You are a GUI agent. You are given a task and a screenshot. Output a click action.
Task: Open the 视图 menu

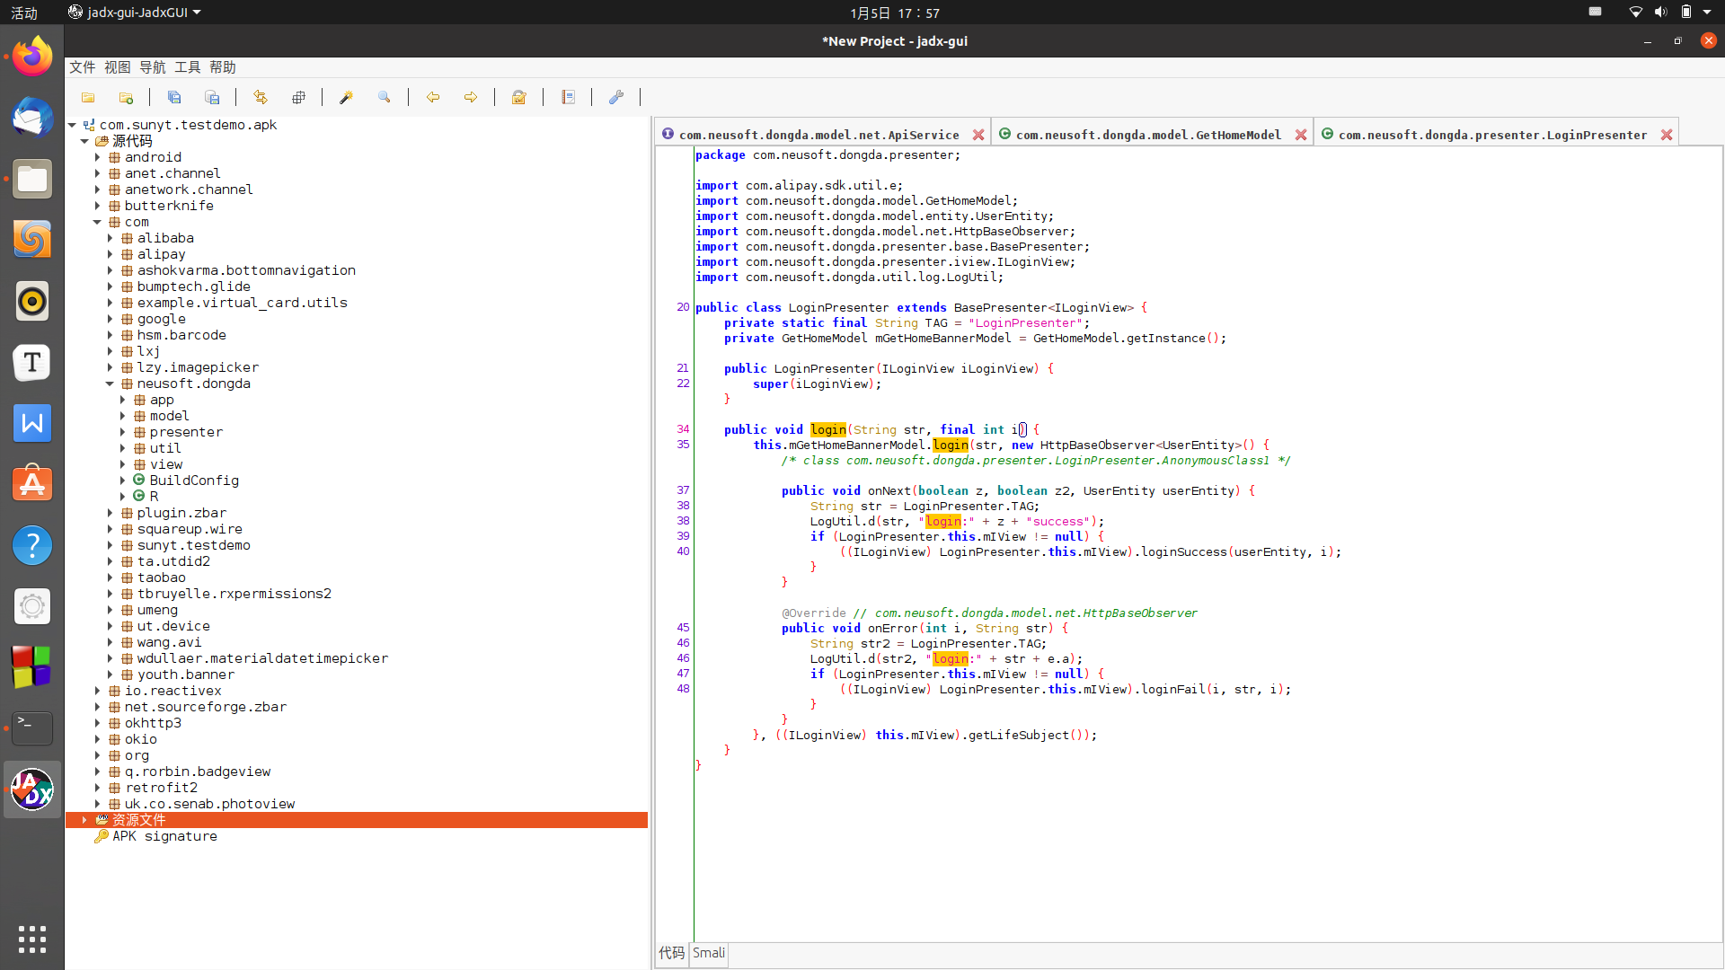(x=118, y=67)
